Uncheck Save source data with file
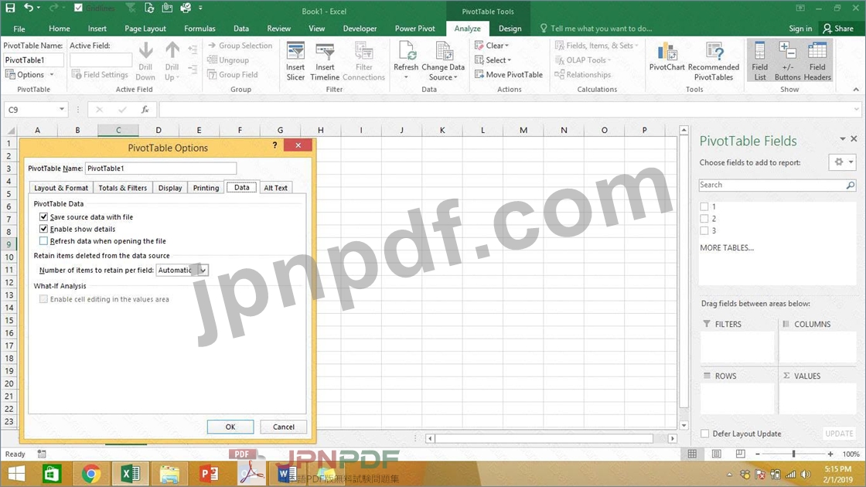Image resolution: width=866 pixels, height=487 pixels. pyautogui.click(x=44, y=217)
